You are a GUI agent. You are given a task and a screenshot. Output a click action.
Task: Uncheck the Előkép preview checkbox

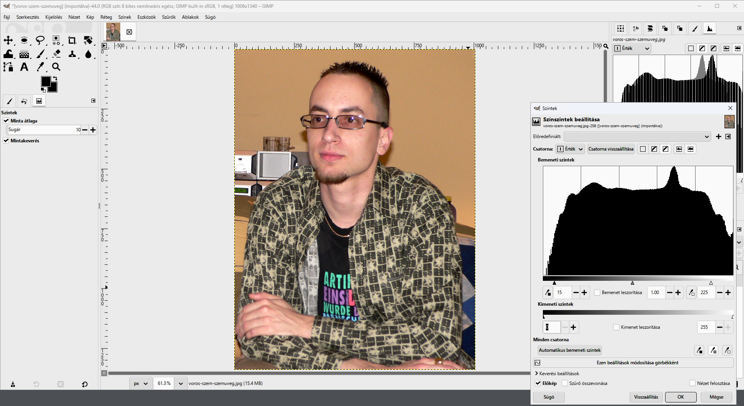(x=538, y=383)
